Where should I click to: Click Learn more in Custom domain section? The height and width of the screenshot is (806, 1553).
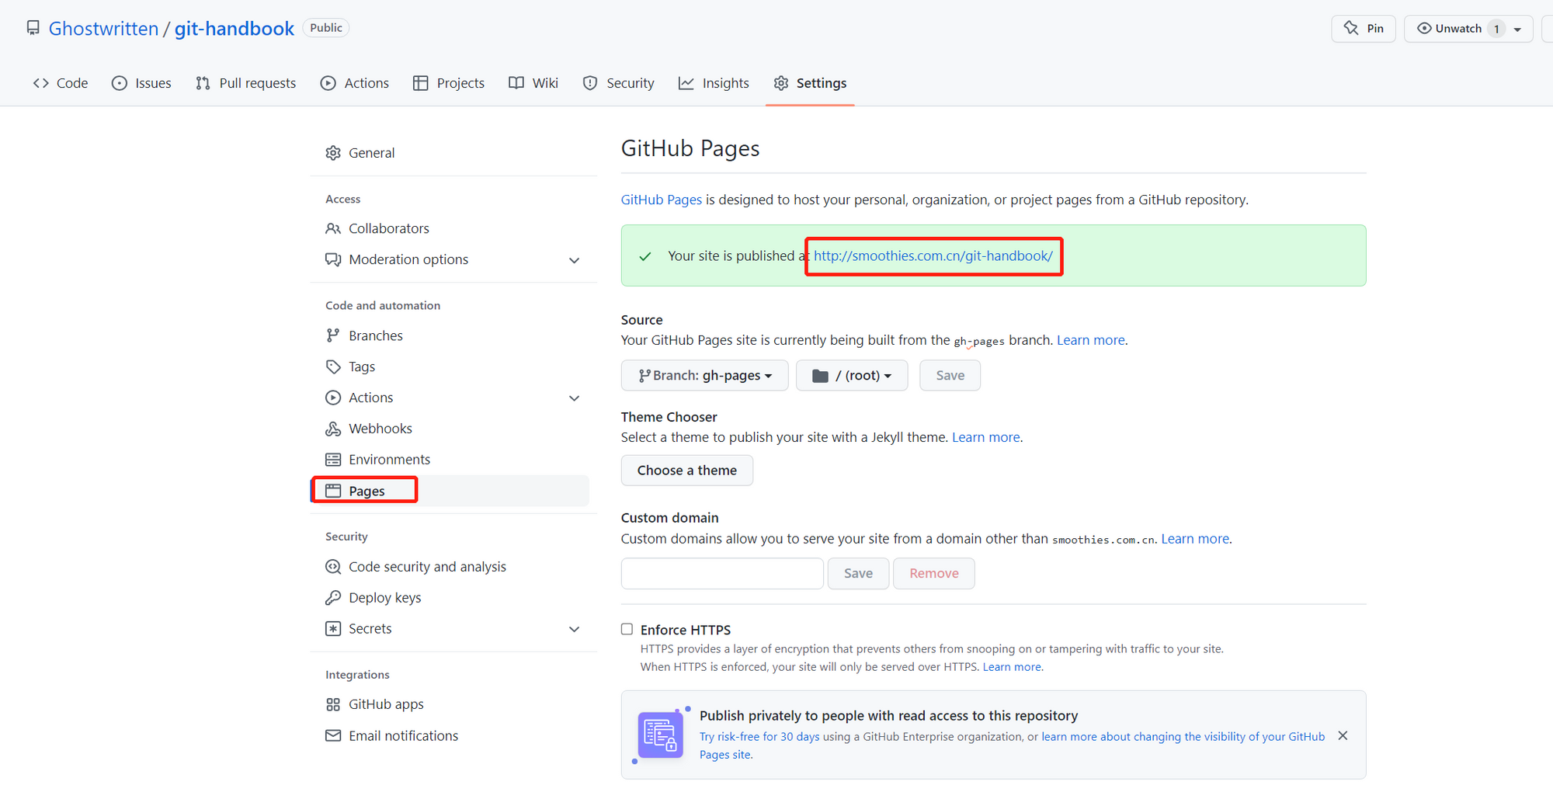[x=1195, y=539]
